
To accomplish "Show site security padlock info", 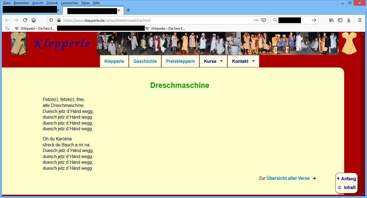I will click(58, 20).
